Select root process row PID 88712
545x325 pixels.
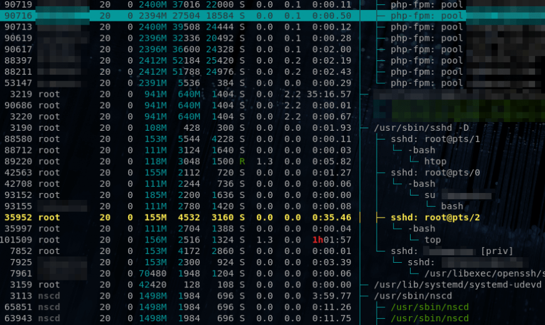coord(272,150)
